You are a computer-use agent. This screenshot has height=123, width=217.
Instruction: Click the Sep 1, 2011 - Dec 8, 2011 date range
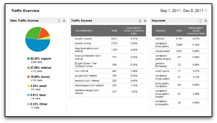pyautogui.click(x=182, y=11)
